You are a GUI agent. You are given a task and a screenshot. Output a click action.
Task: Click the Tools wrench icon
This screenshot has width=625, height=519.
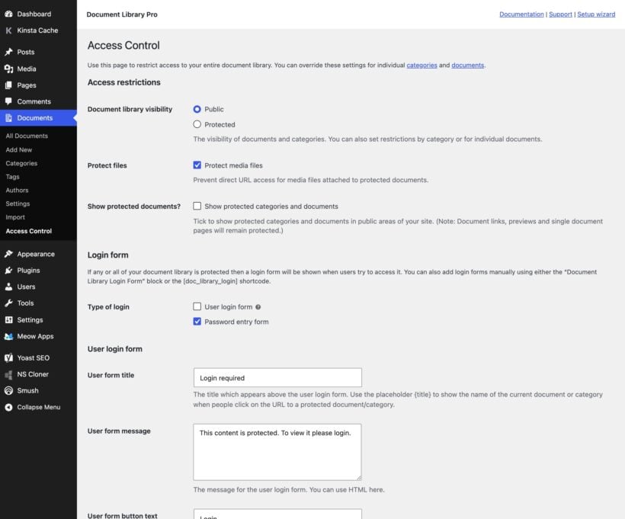pos(9,303)
